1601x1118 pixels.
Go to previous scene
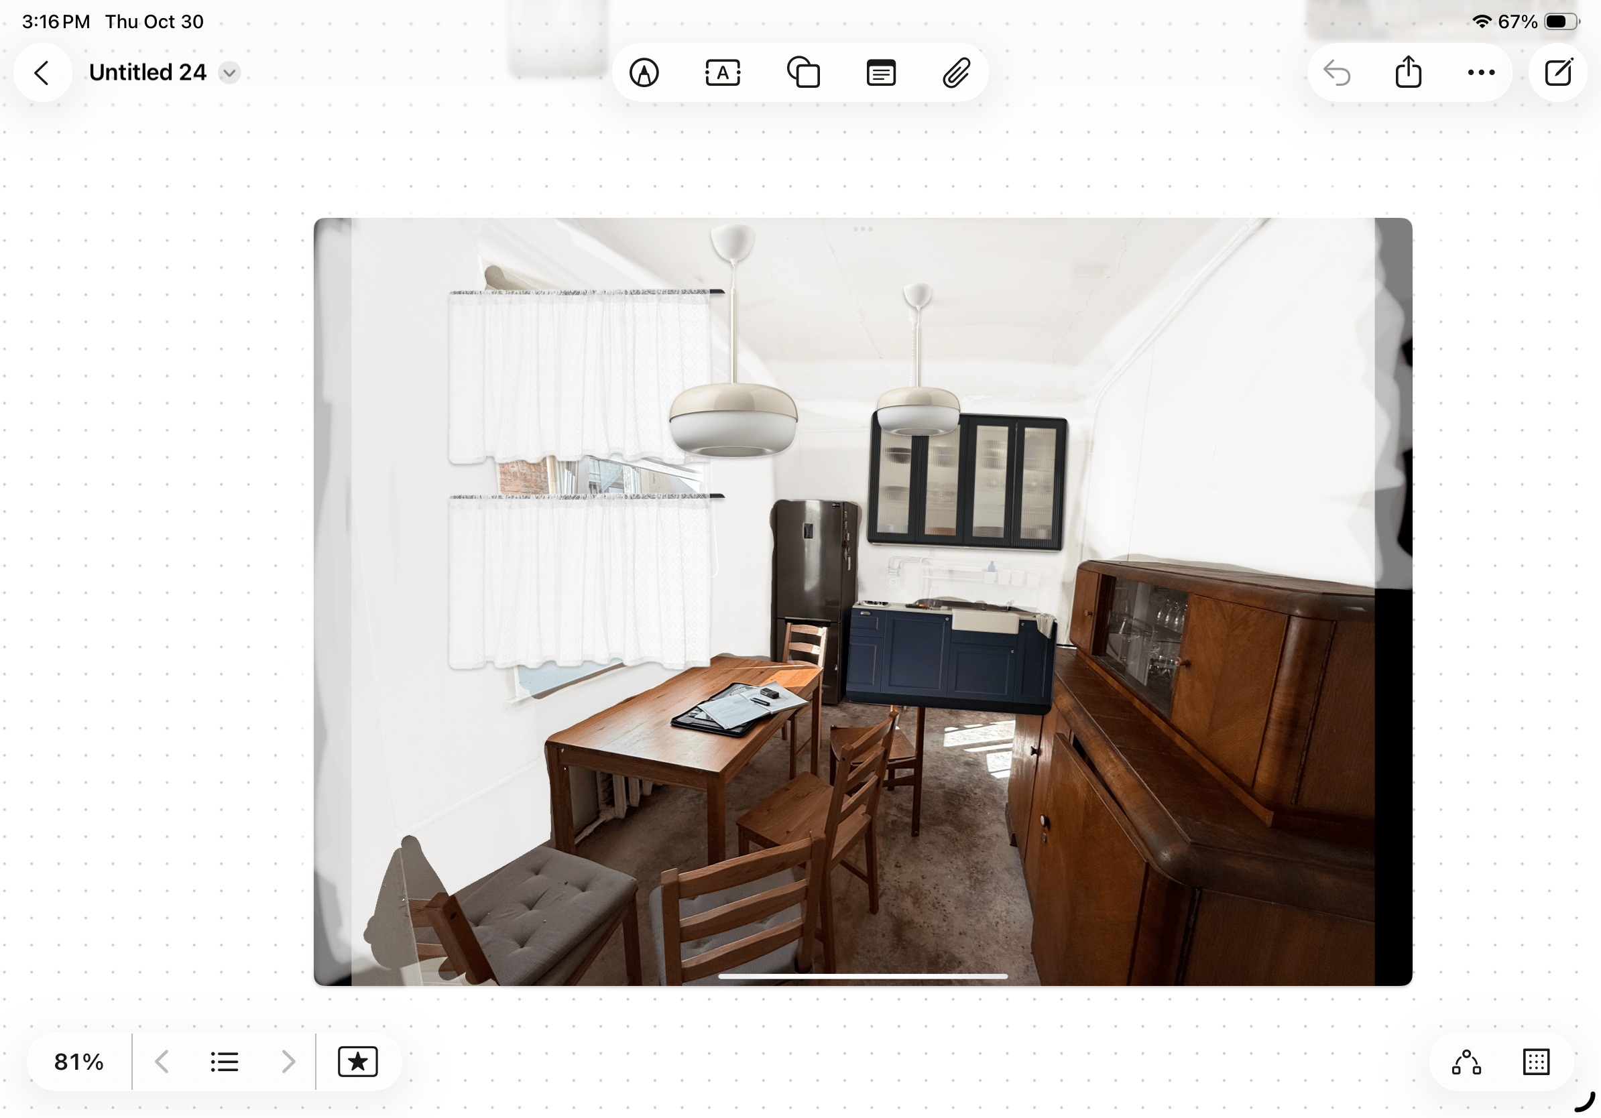tap(162, 1061)
